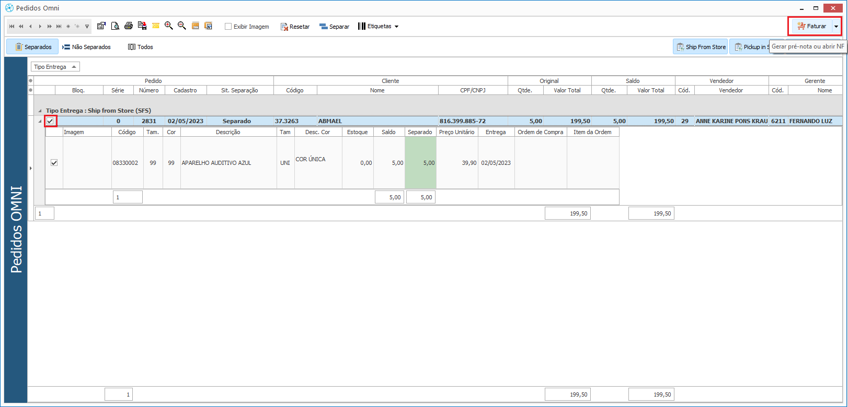This screenshot has width=848, height=407.
Task: Send by email with the envelope icon
Action: coord(156,26)
